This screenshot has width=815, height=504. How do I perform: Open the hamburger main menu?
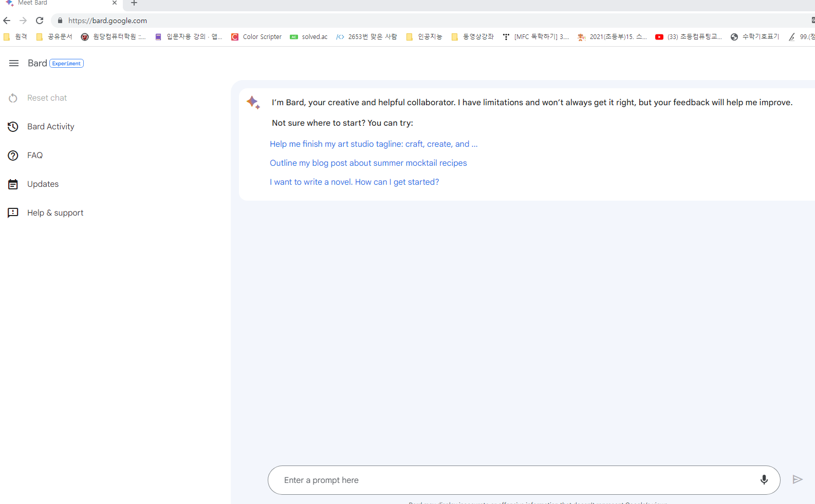coord(14,63)
